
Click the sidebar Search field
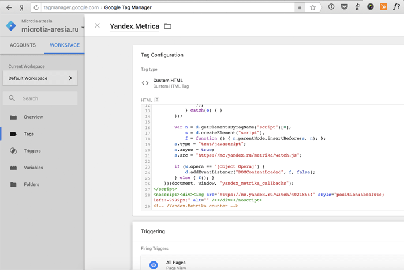[x=40, y=98]
